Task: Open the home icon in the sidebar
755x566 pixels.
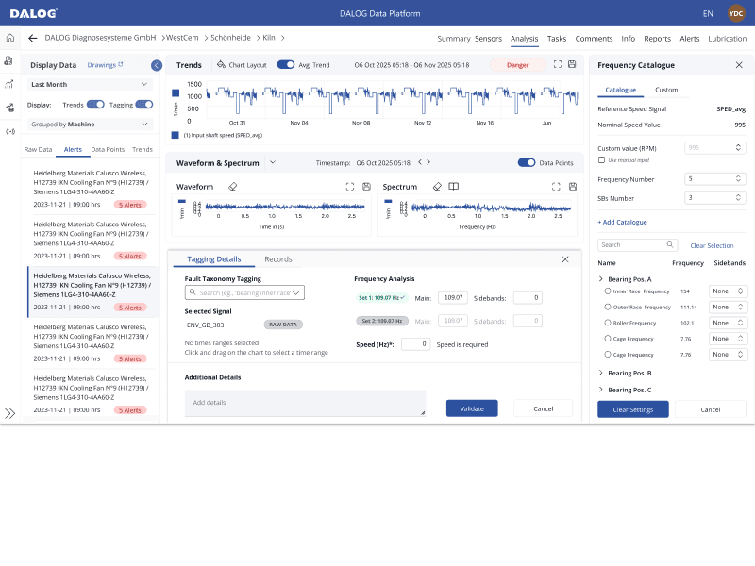Action: point(10,38)
